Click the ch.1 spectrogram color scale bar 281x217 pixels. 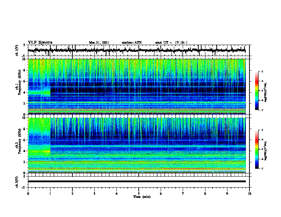[257, 91]
